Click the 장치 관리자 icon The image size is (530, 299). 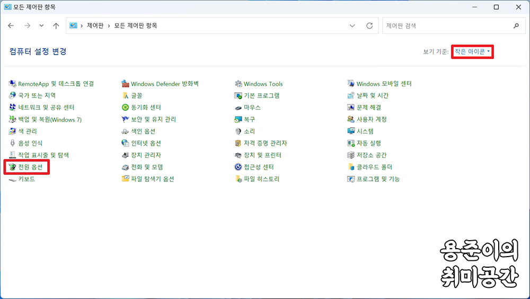[126, 155]
